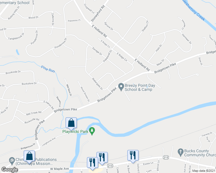The width and height of the screenshot is (216, 173).
Task: Click the shopping bag marker near Playwicki Park
Action: pos(71,123)
